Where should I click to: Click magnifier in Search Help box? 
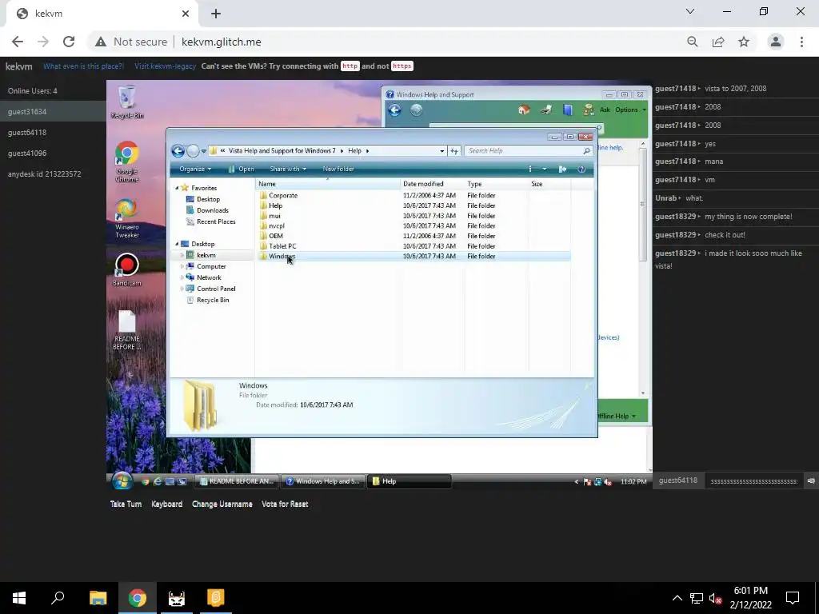click(586, 151)
